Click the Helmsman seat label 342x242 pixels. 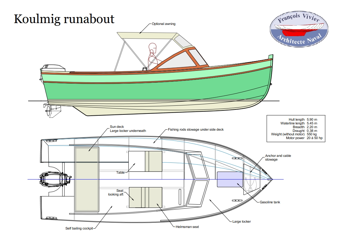tap(187, 227)
